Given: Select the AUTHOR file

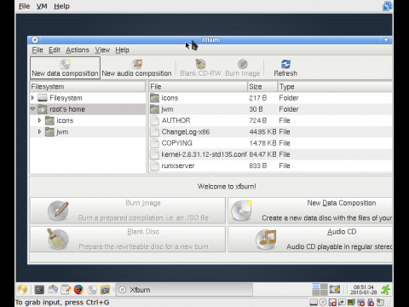Looking at the screenshot, I should click(x=271, y=120).
